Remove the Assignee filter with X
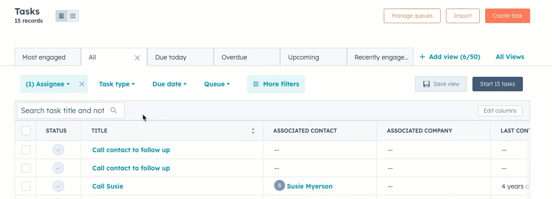 (82, 84)
